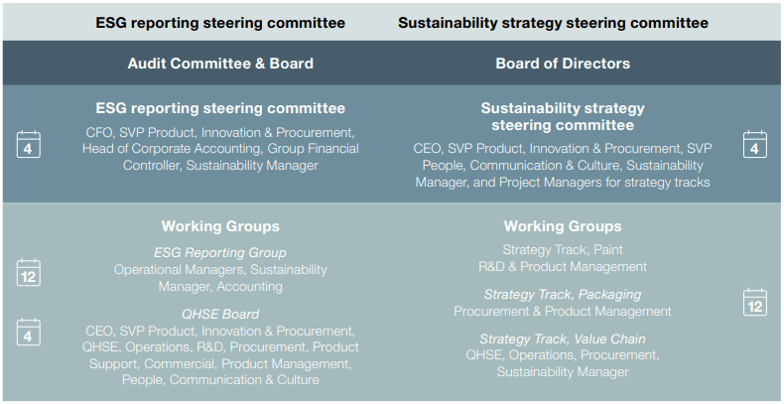Select the Sustainability strategy steering committee column title

[553, 22]
